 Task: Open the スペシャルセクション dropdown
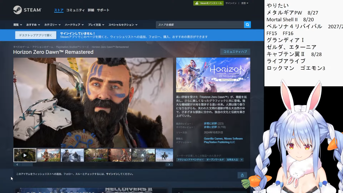(123, 25)
